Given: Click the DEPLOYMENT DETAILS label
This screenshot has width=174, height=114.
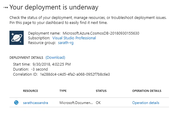Looking at the screenshot, I should pyautogui.click(x=26, y=58).
